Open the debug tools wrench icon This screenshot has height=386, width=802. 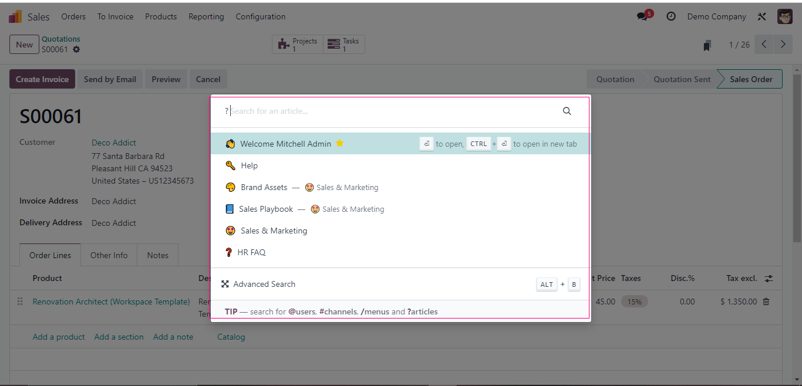coord(762,16)
